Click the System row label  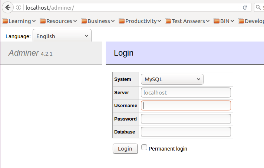pyautogui.click(x=123, y=79)
